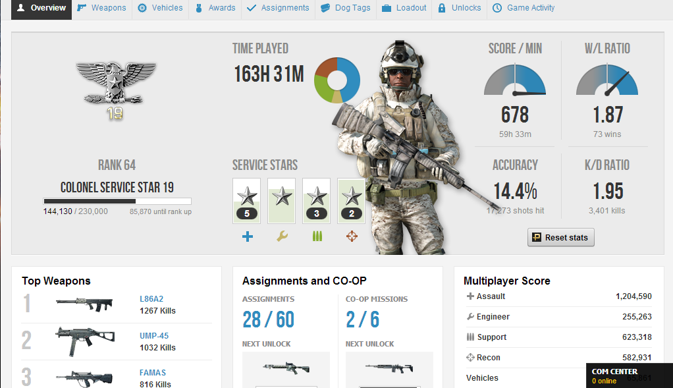Image resolution: width=673 pixels, height=388 pixels.
Task: Click the Assault score 1,204,590
Action: (633, 296)
